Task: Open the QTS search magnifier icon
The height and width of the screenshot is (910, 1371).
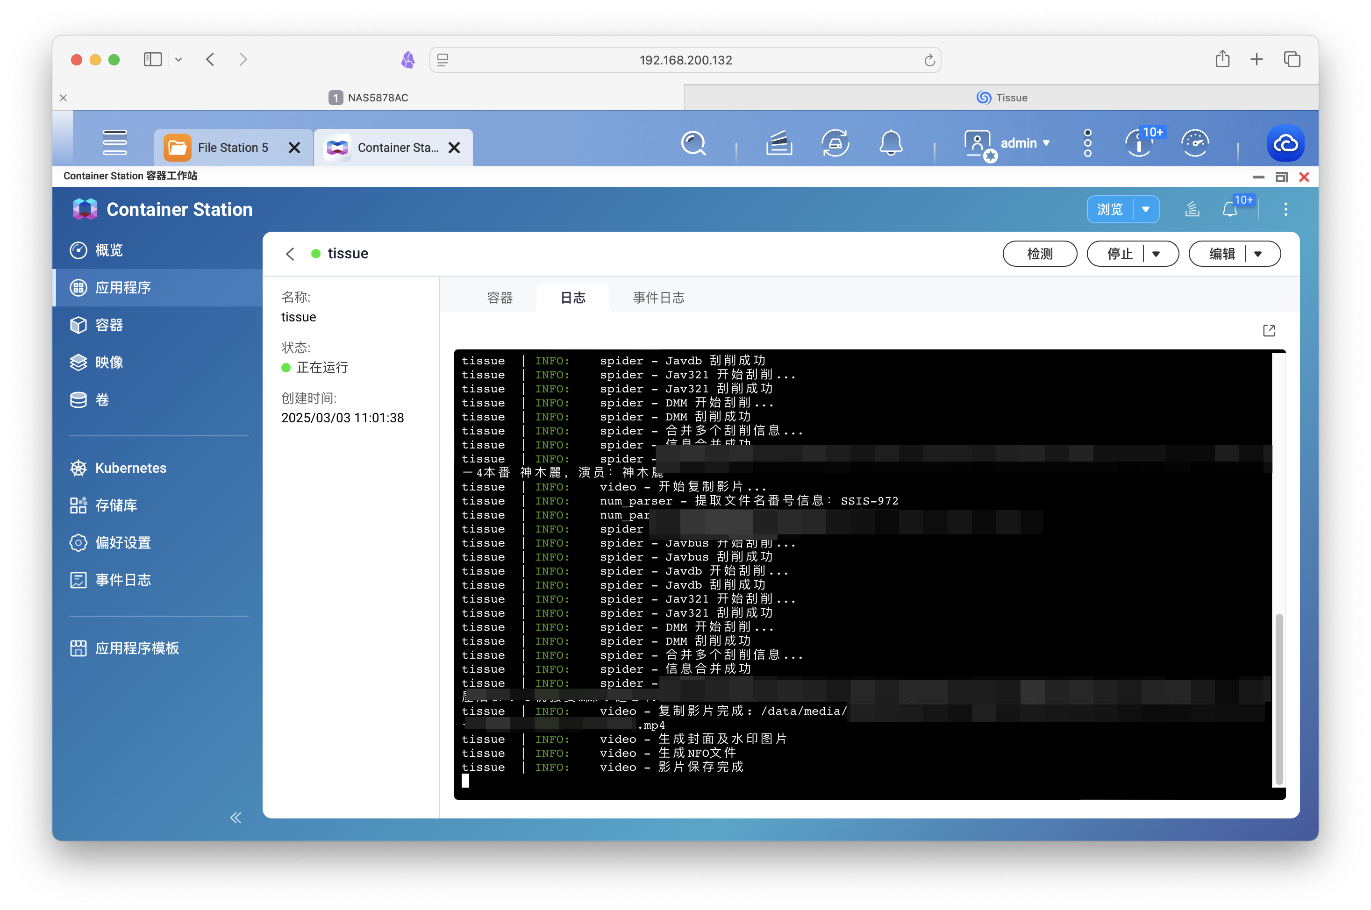Action: (x=693, y=143)
